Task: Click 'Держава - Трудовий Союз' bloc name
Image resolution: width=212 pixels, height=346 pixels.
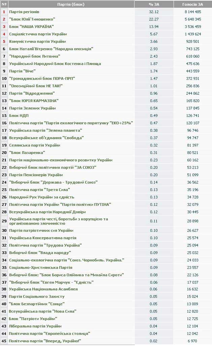Action: point(53,182)
